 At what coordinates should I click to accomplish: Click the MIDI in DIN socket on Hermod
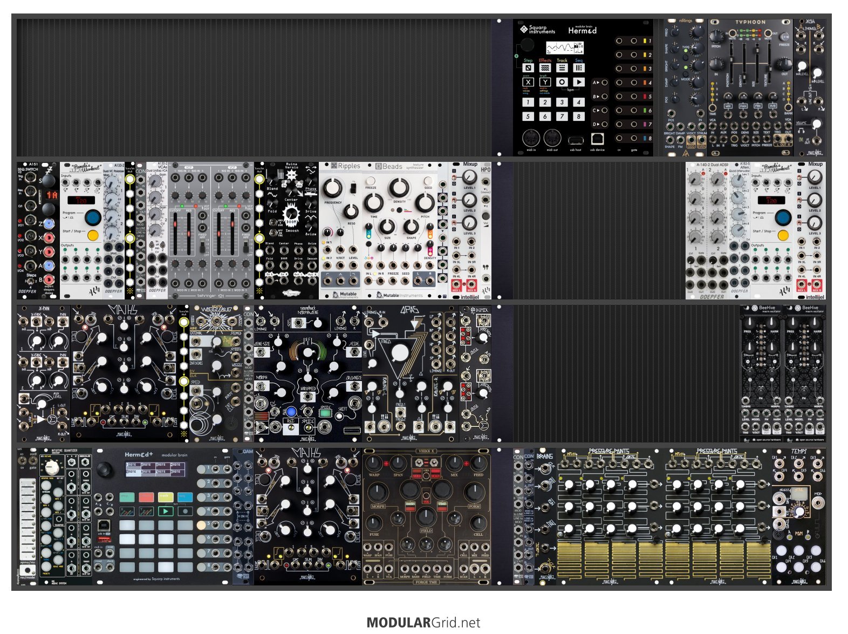pyautogui.click(x=531, y=138)
